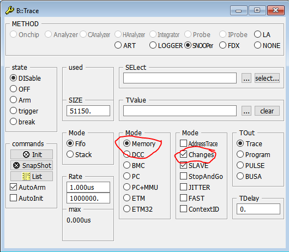
Task: Click the Rate 1.000us input field
Action: point(88,187)
